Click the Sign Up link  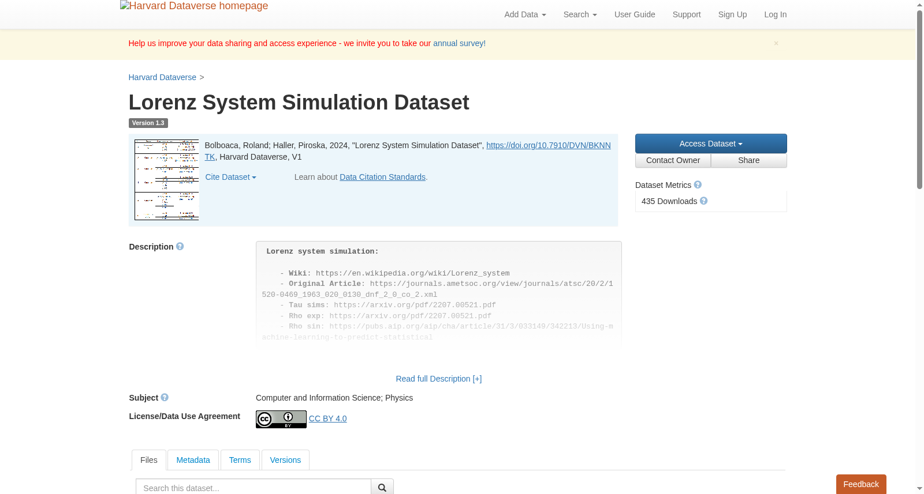(x=732, y=14)
